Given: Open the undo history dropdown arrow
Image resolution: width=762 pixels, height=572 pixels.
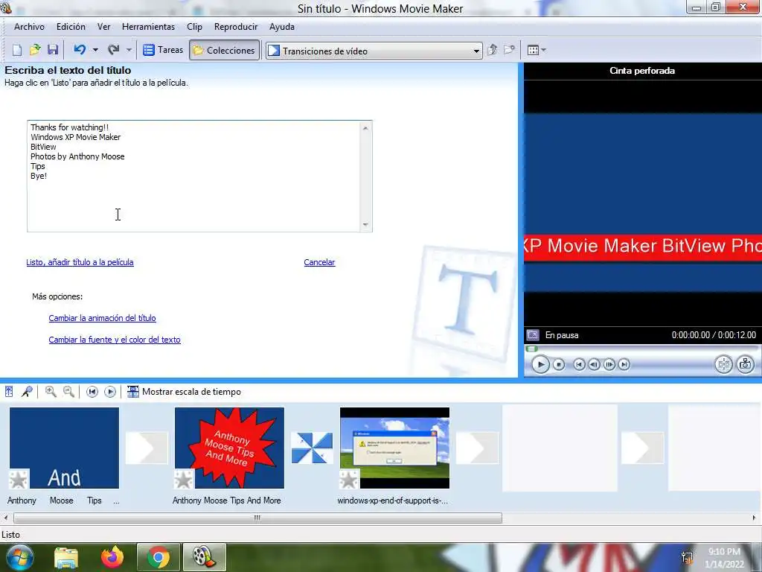Looking at the screenshot, I should pos(95,50).
